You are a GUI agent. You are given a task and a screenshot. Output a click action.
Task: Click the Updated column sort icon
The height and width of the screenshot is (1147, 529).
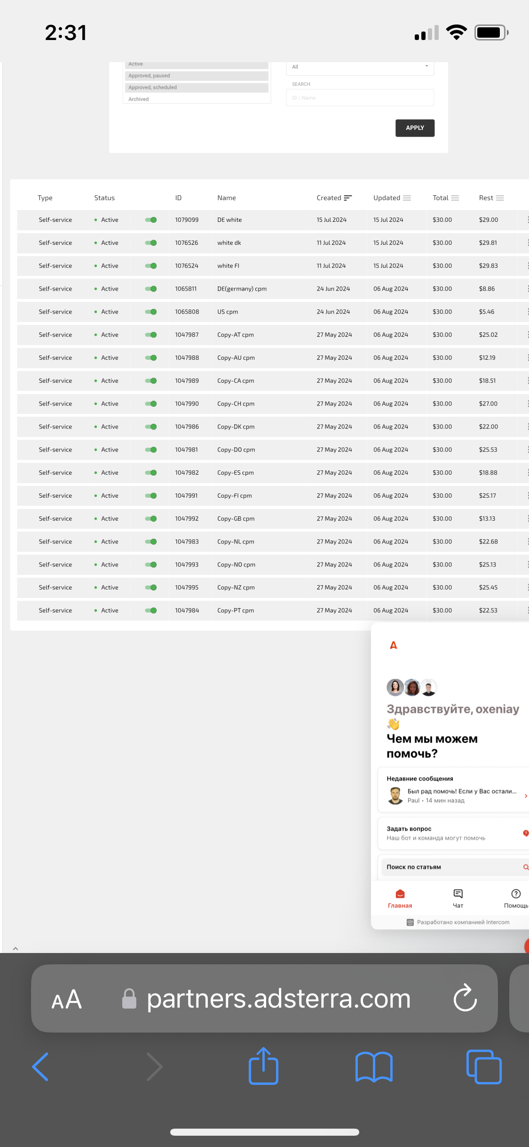point(407,198)
